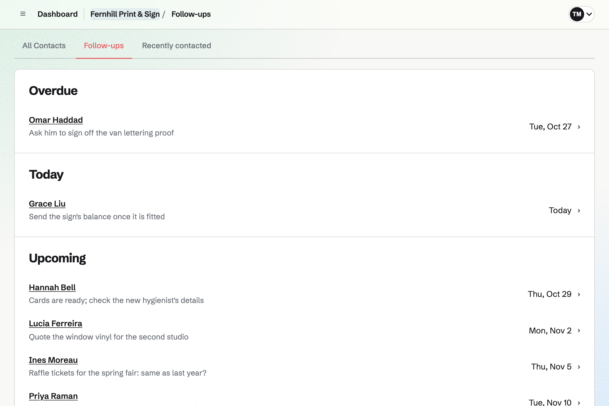Viewport: 609px width, 406px height.
Task: Switch to the All Contacts tab
Action: (44, 46)
